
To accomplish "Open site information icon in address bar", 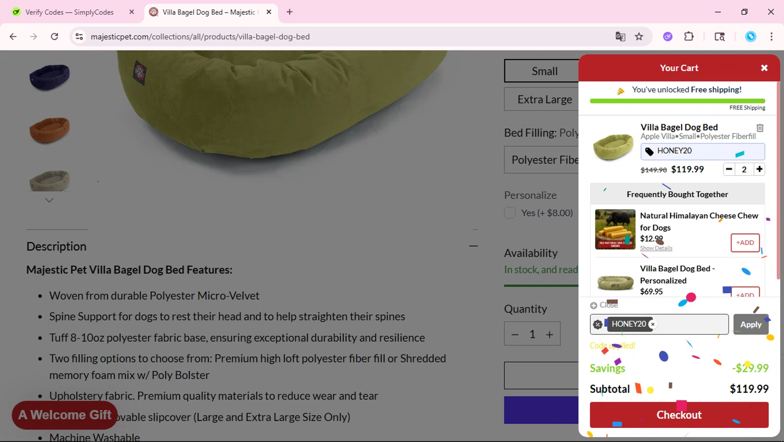I will pos(79,37).
